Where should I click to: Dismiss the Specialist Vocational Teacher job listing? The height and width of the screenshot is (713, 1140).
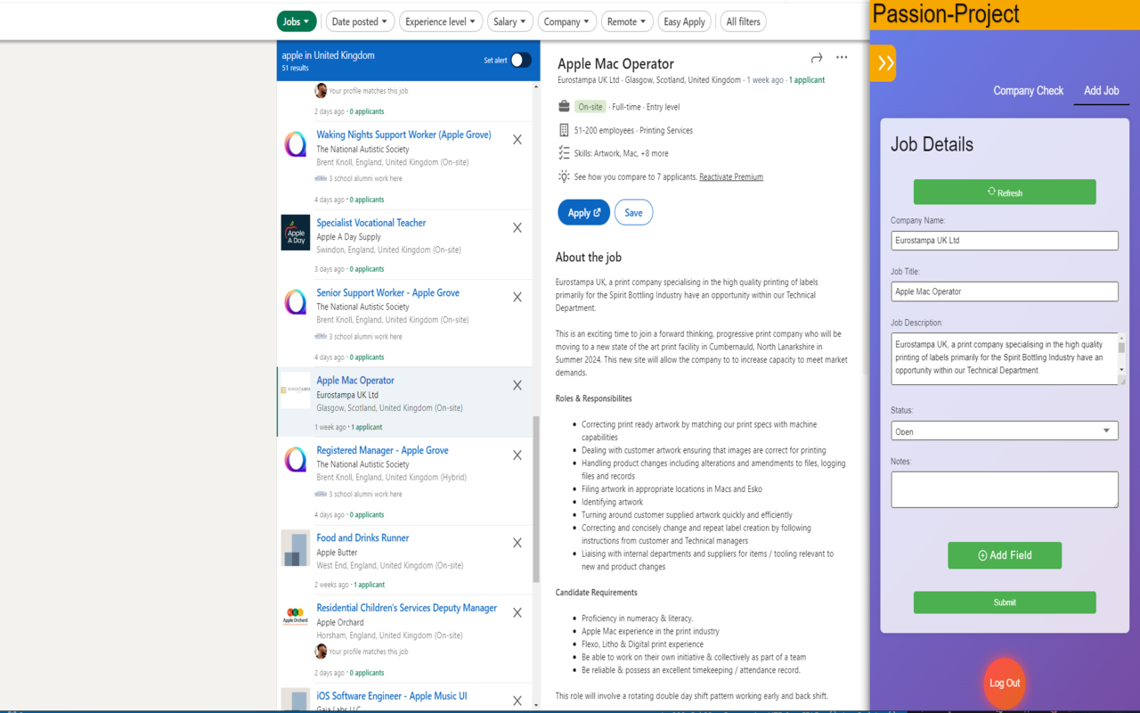[517, 228]
